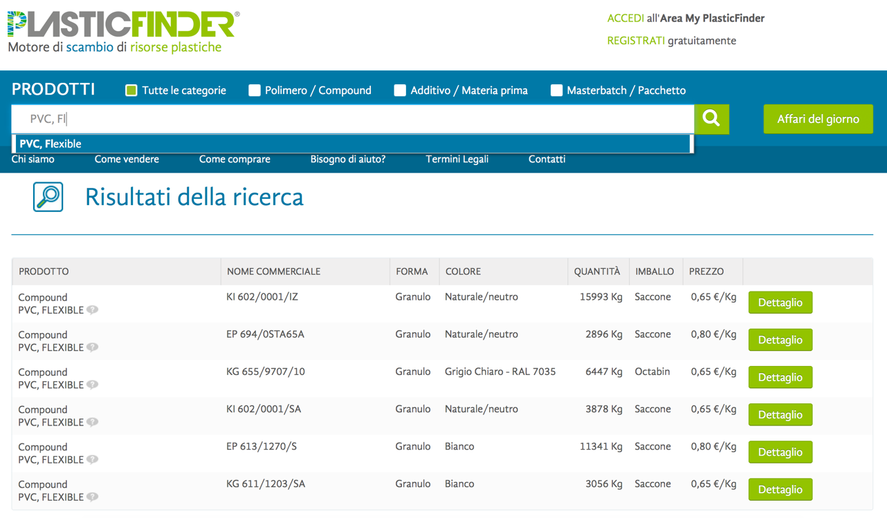Click the 2896 Kg quantity cell
Image resolution: width=887 pixels, height=518 pixels.
coord(603,334)
